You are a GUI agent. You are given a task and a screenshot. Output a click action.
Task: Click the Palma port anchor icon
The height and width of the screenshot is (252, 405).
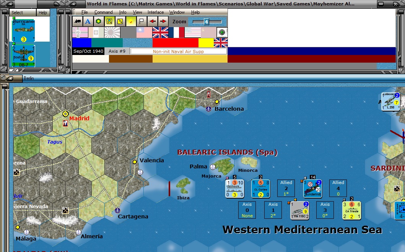[x=213, y=167]
